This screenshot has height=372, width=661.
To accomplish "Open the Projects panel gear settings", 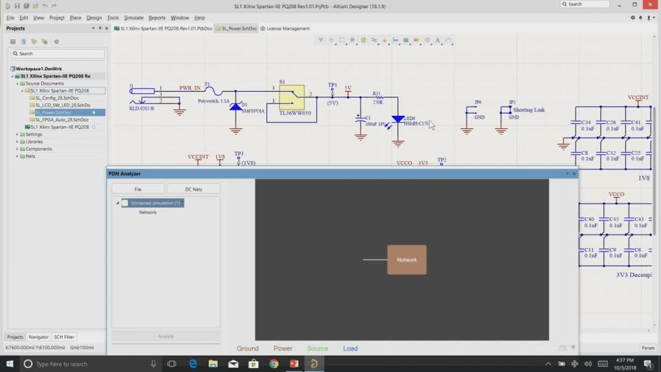I will [x=56, y=42].
